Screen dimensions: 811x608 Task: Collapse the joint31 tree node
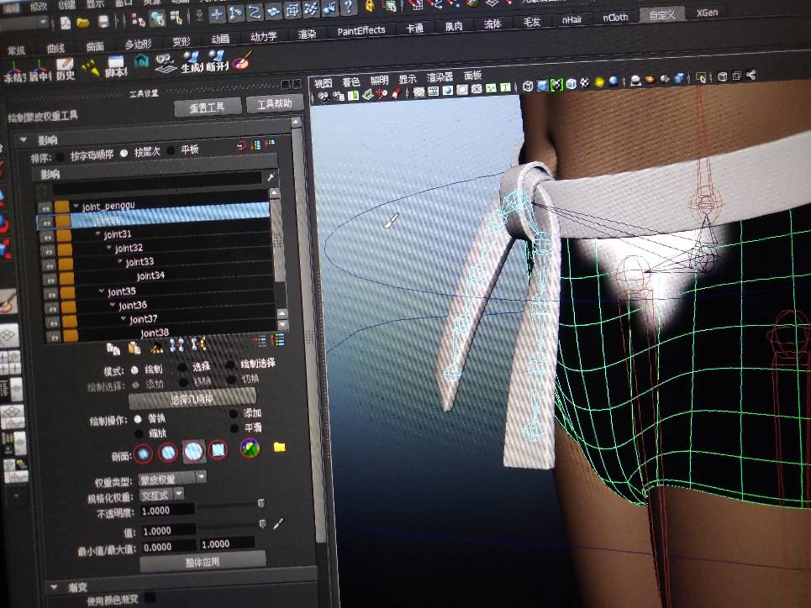[x=97, y=235]
